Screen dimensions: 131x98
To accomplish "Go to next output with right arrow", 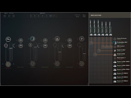I will point(14,64).
